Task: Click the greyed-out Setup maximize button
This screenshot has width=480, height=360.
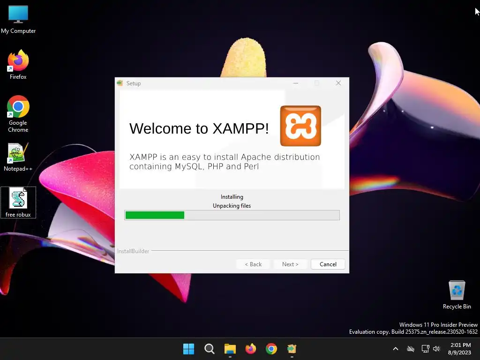Action: 317,83
